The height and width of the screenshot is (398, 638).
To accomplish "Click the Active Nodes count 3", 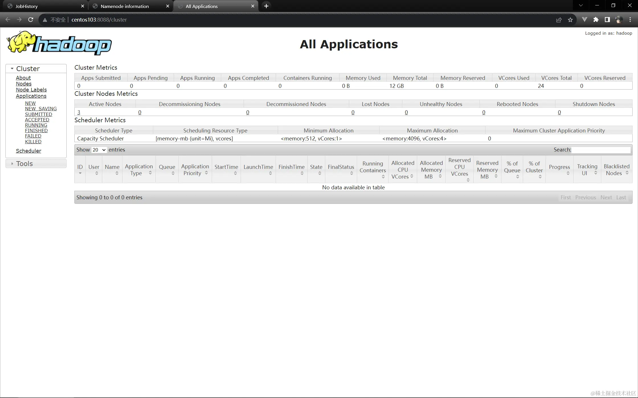I will coord(79,112).
